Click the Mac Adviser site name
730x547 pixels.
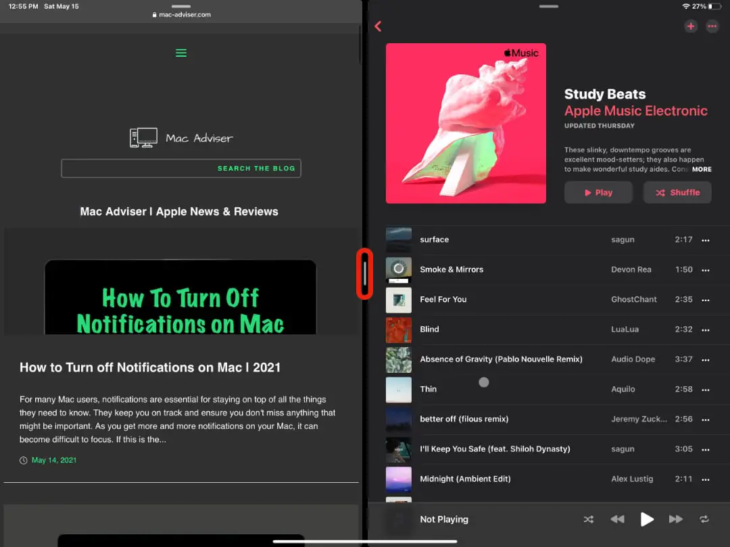[x=199, y=138]
